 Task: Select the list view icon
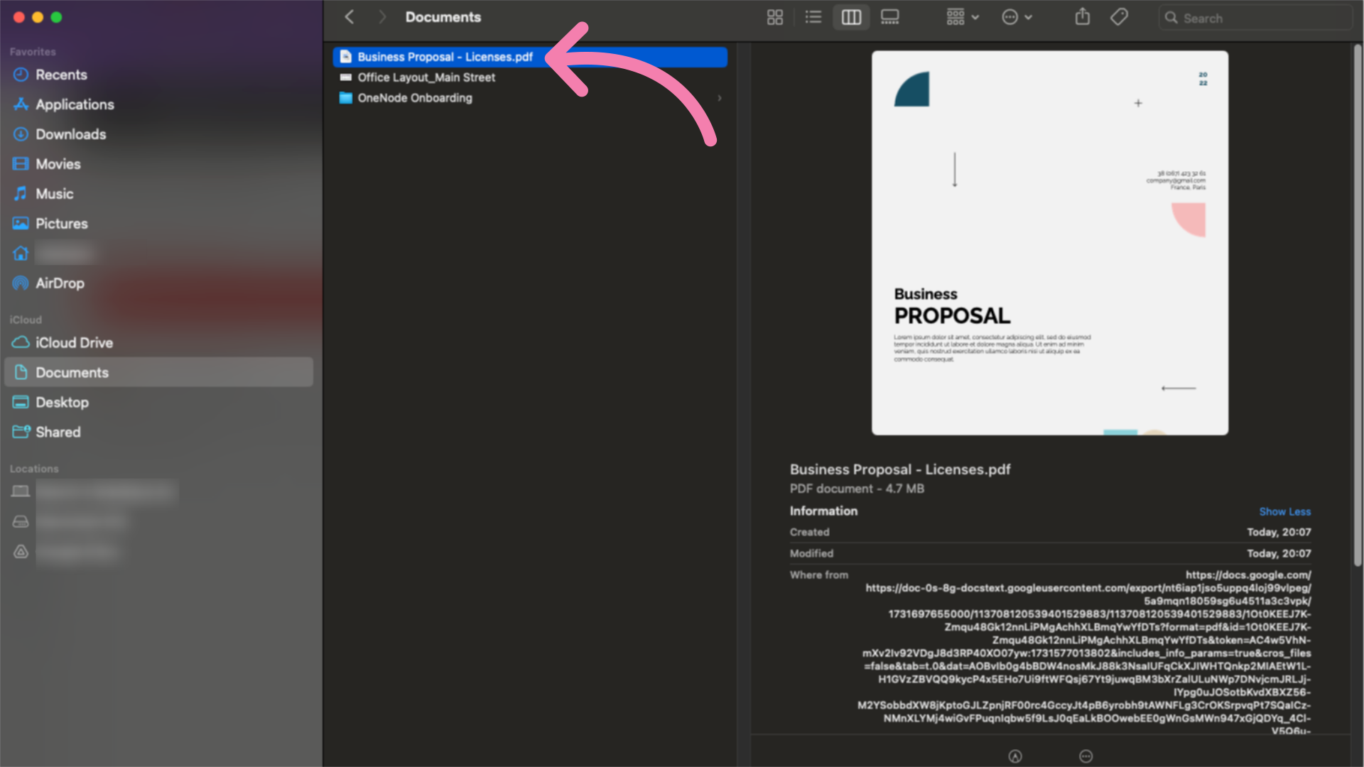click(x=812, y=17)
